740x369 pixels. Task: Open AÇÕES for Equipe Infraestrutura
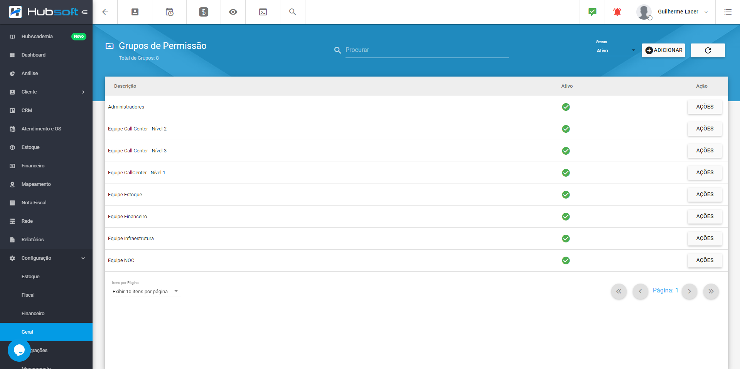tap(705, 239)
